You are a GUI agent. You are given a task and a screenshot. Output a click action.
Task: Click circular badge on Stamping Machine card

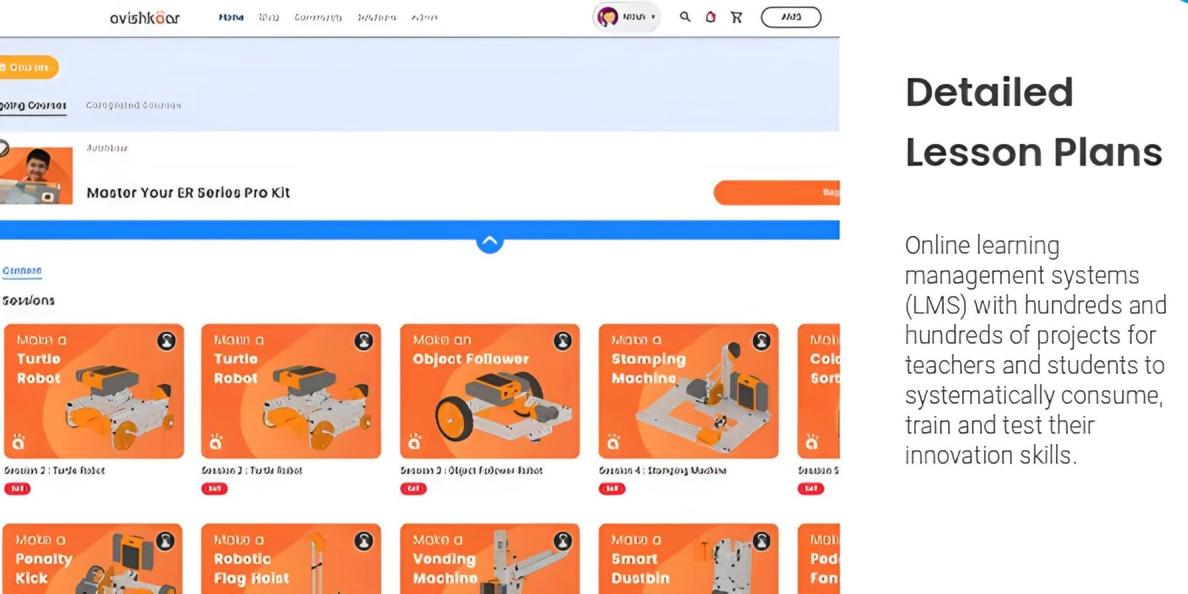(x=762, y=341)
